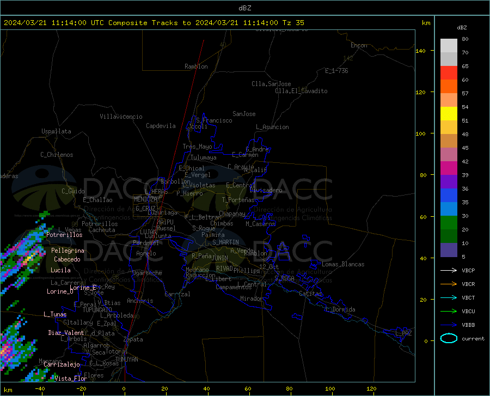This screenshot has width=490, height=396.
Task: Click the L_Asuncion map label
Action: tap(273, 127)
